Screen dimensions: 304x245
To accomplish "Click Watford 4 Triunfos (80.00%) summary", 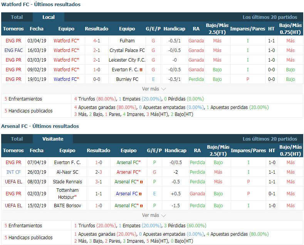I will 95,99.
